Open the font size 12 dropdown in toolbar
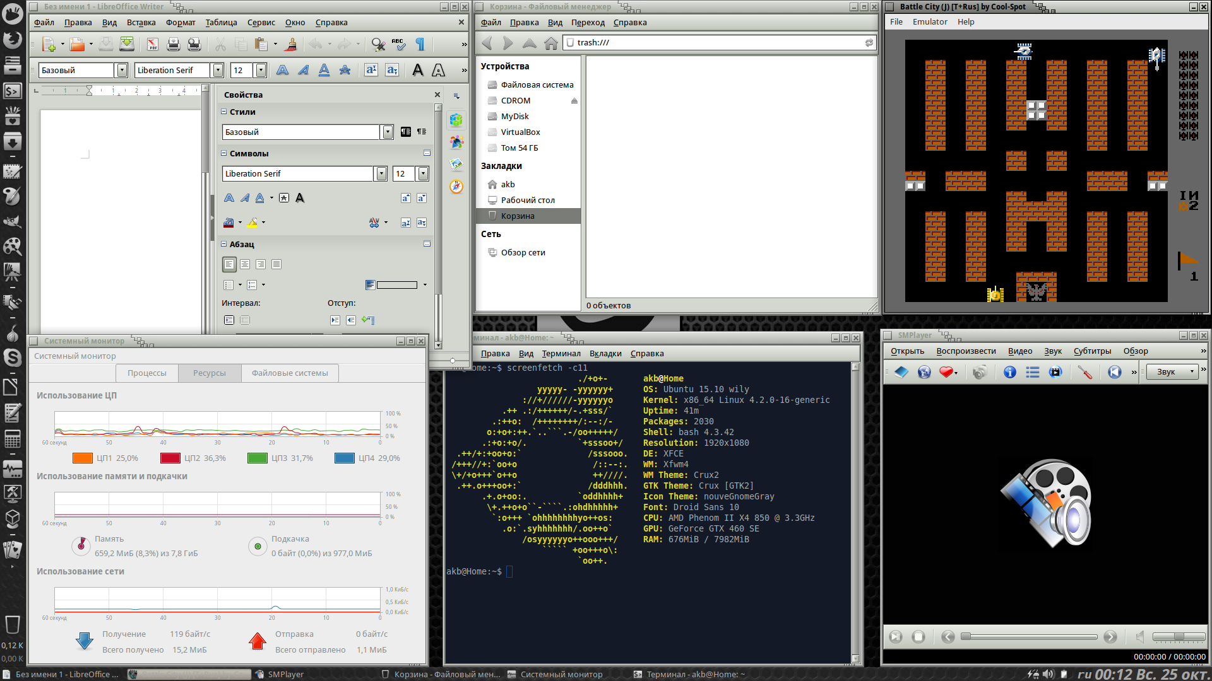The image size is (1212, 681). point(261,70)
